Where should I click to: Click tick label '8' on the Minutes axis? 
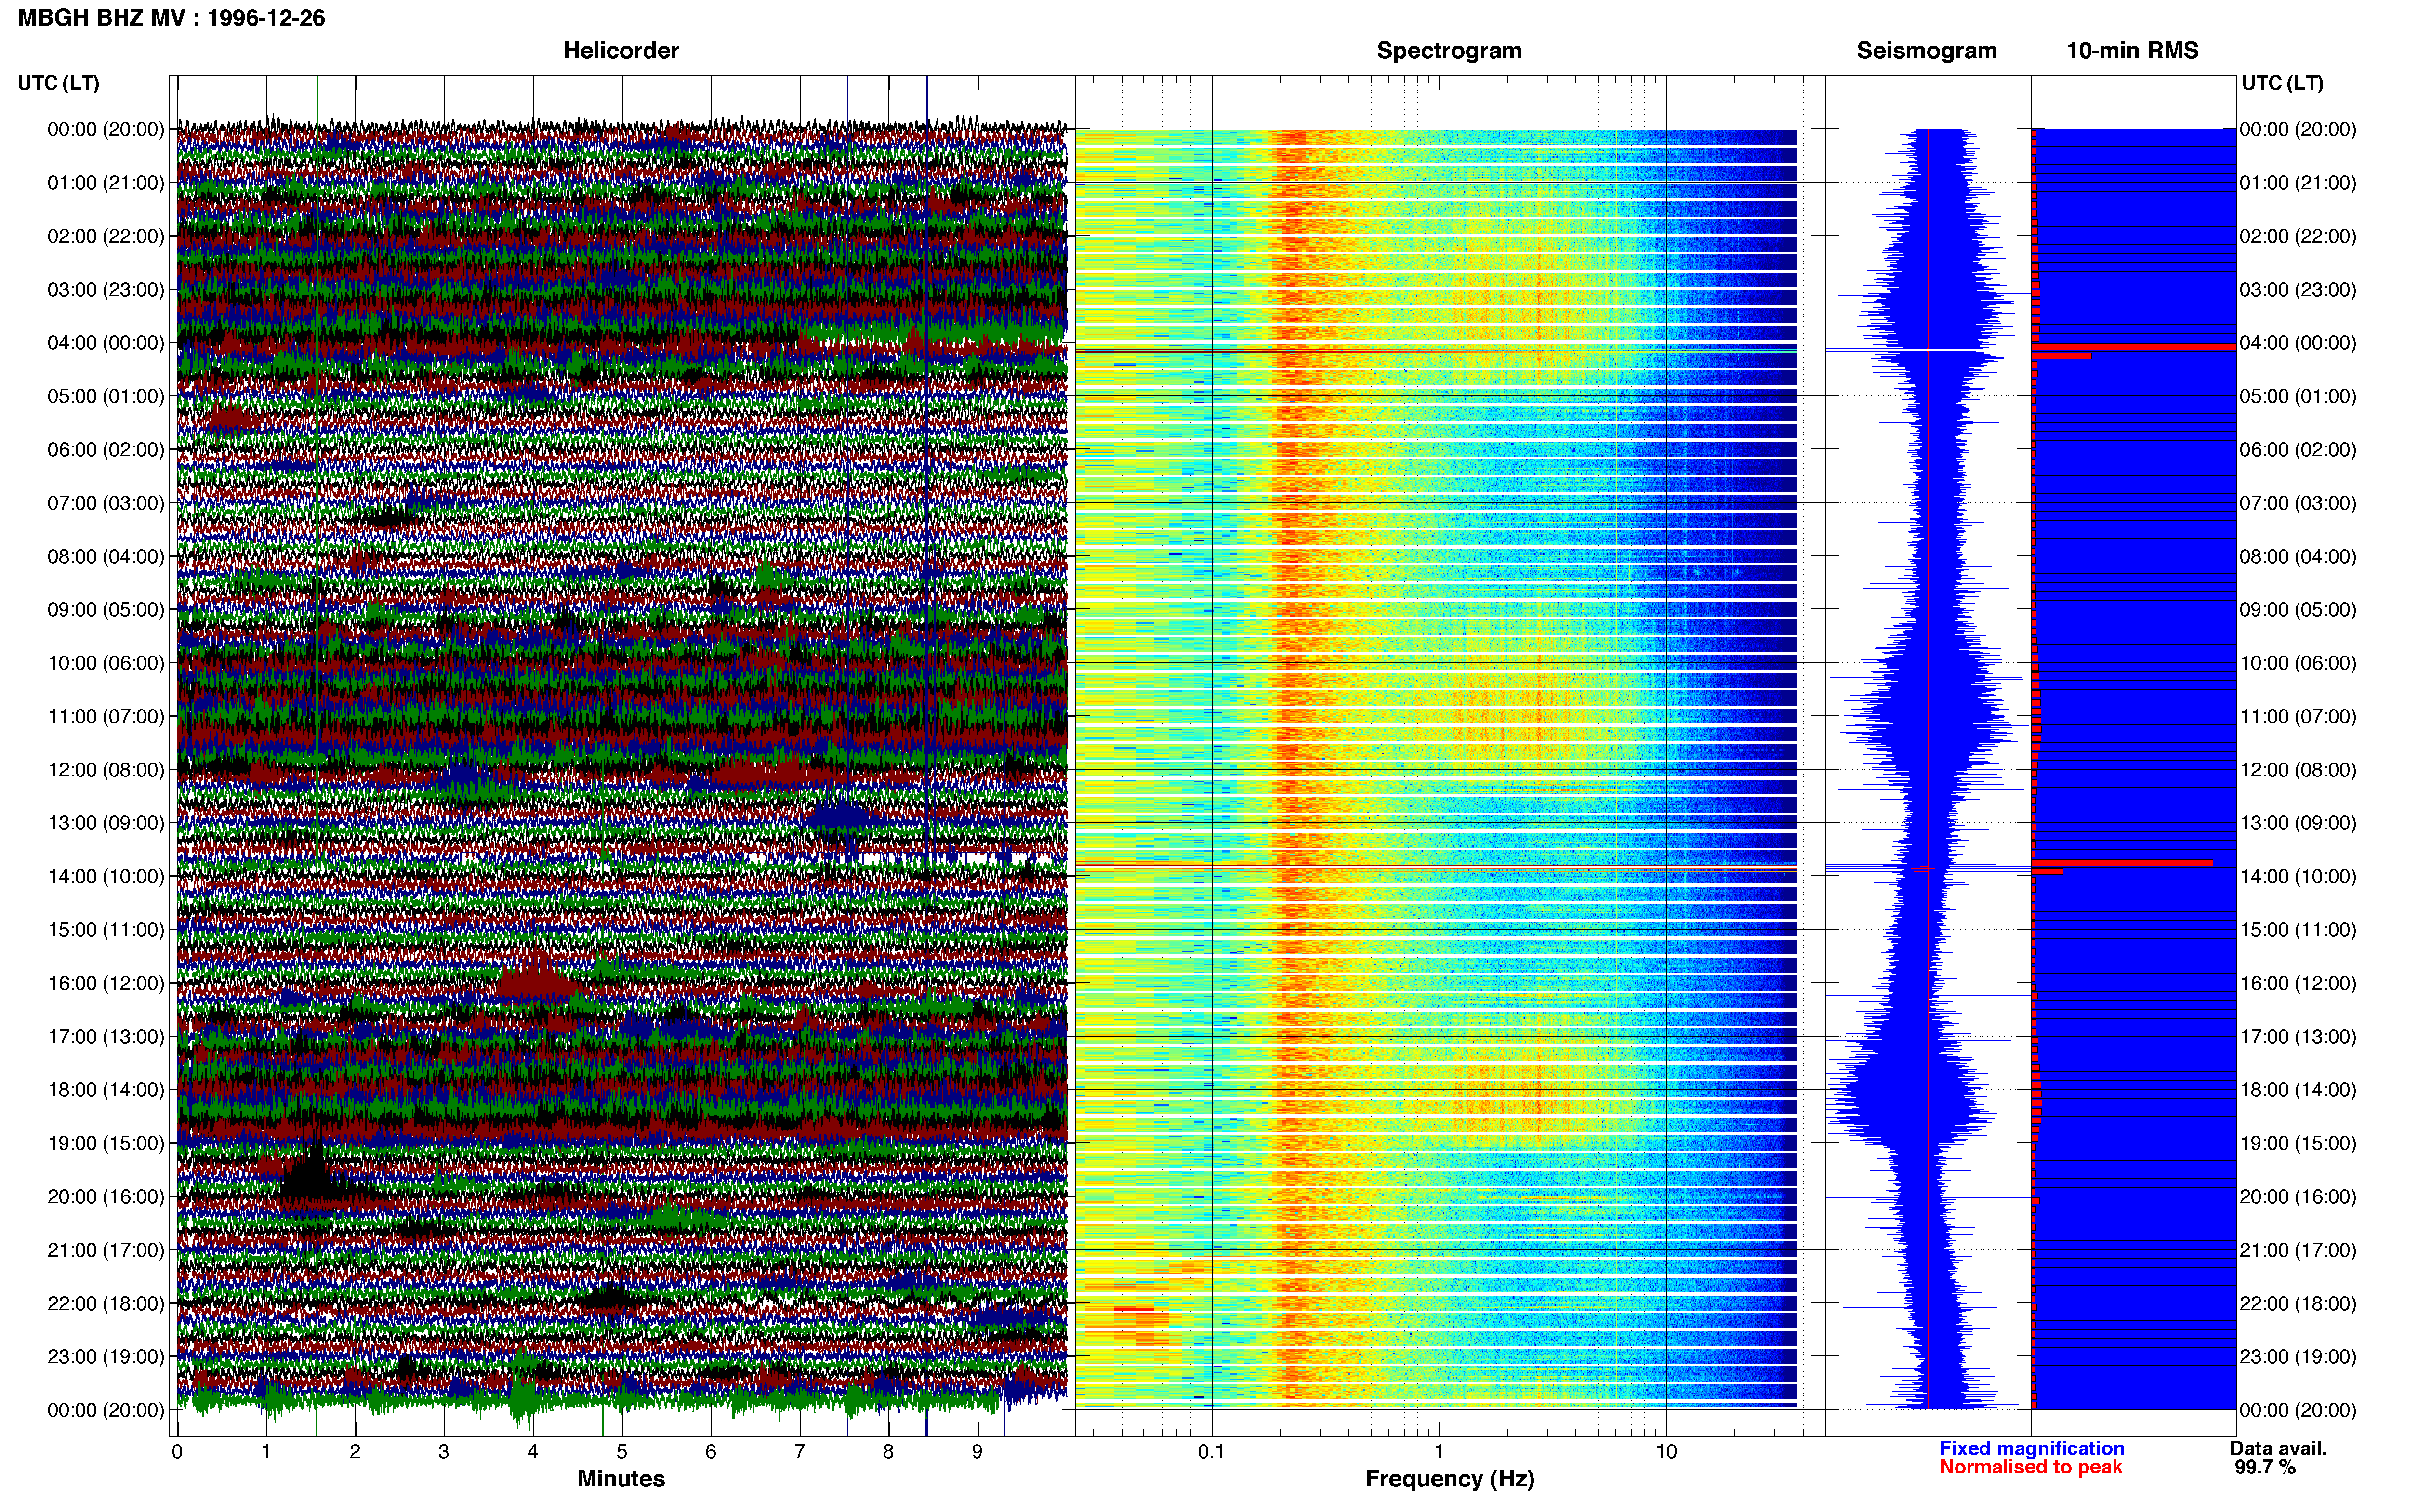coord(889,1452)
